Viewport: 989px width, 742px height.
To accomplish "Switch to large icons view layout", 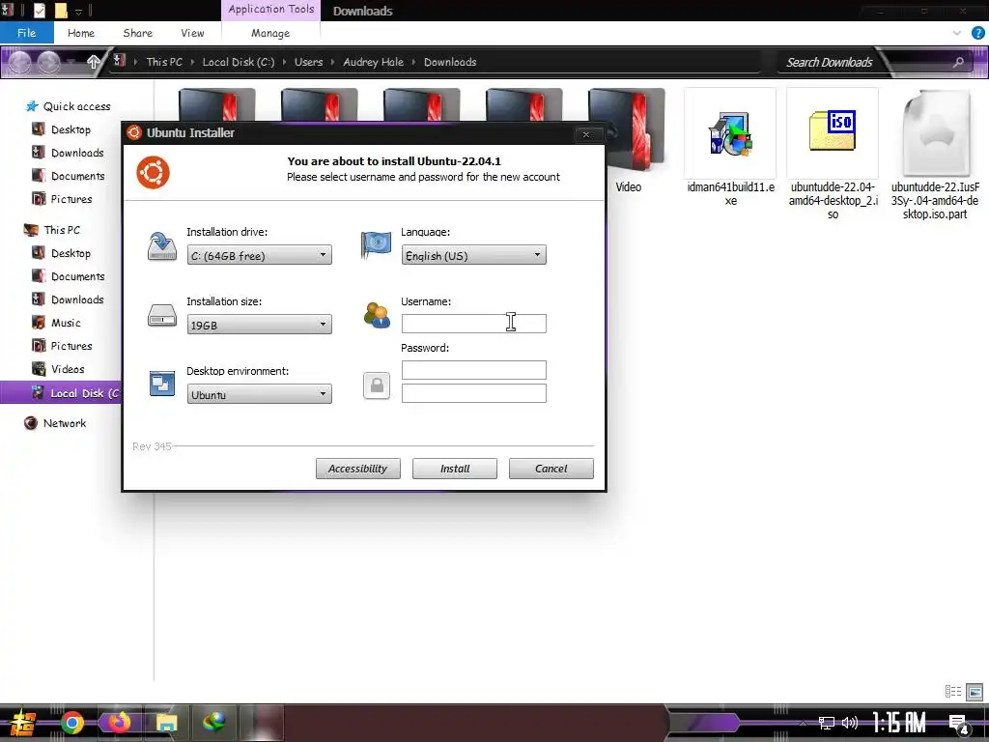I will 975,692.
